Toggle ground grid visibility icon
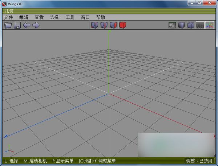Screen dimensions: 218x166 [x=200, y=25]
